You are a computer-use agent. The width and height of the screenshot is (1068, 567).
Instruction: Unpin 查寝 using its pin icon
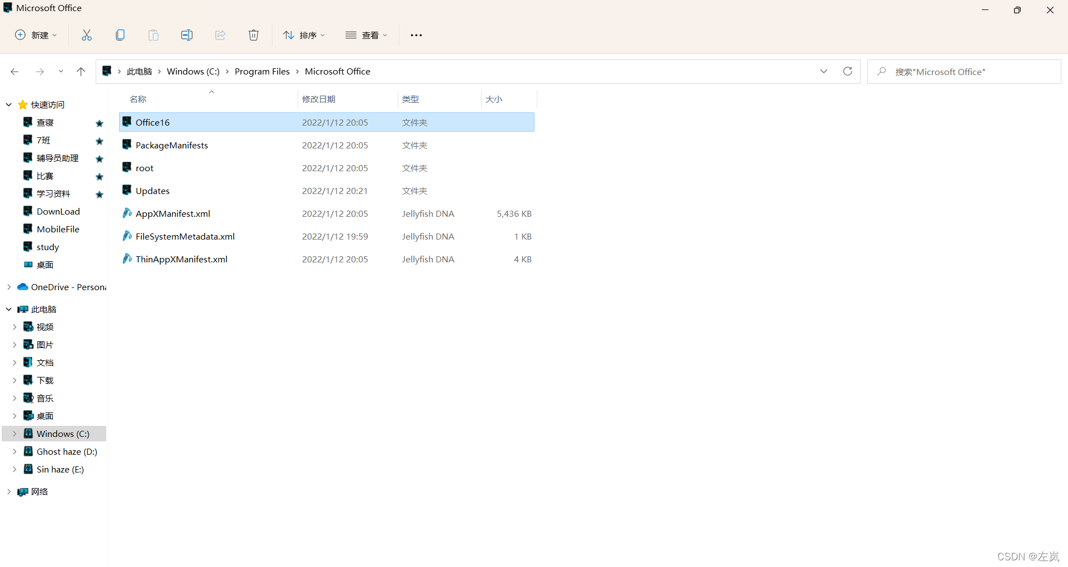point(100,123)
